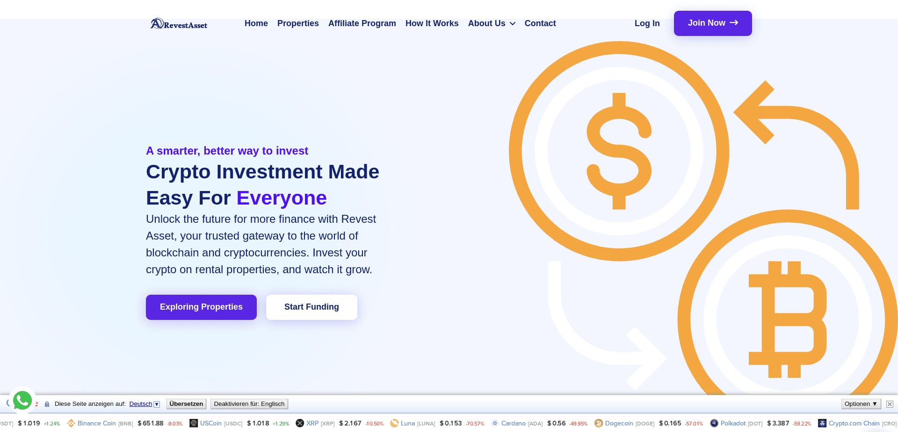Click the Polkadot icon in the ticker
Image resolution: width=898 pixels, height=432 pixels.
coord(714,423)
